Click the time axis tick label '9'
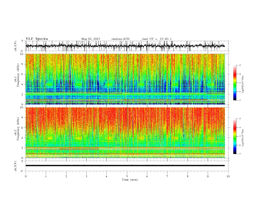 coord(208,176)
